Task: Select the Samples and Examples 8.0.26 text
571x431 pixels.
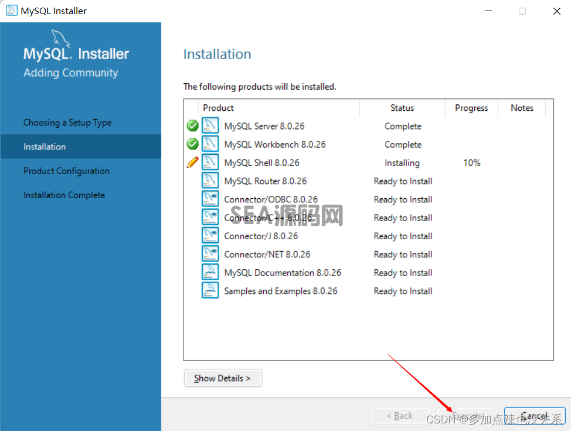Action: (x=280, y=291)
